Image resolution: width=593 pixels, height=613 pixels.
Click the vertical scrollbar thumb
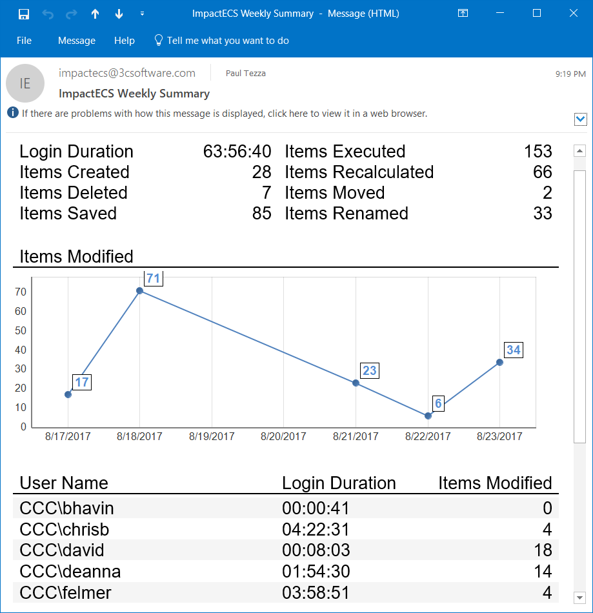pyautogui.click(x=579, y=306)
